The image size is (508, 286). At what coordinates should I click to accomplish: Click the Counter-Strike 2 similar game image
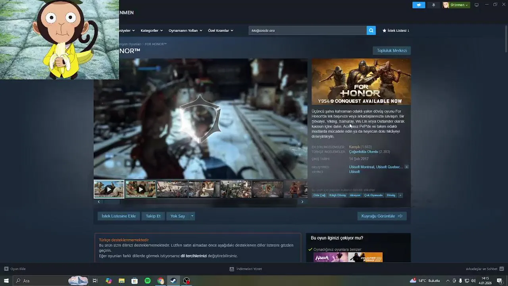pos(365,257)
